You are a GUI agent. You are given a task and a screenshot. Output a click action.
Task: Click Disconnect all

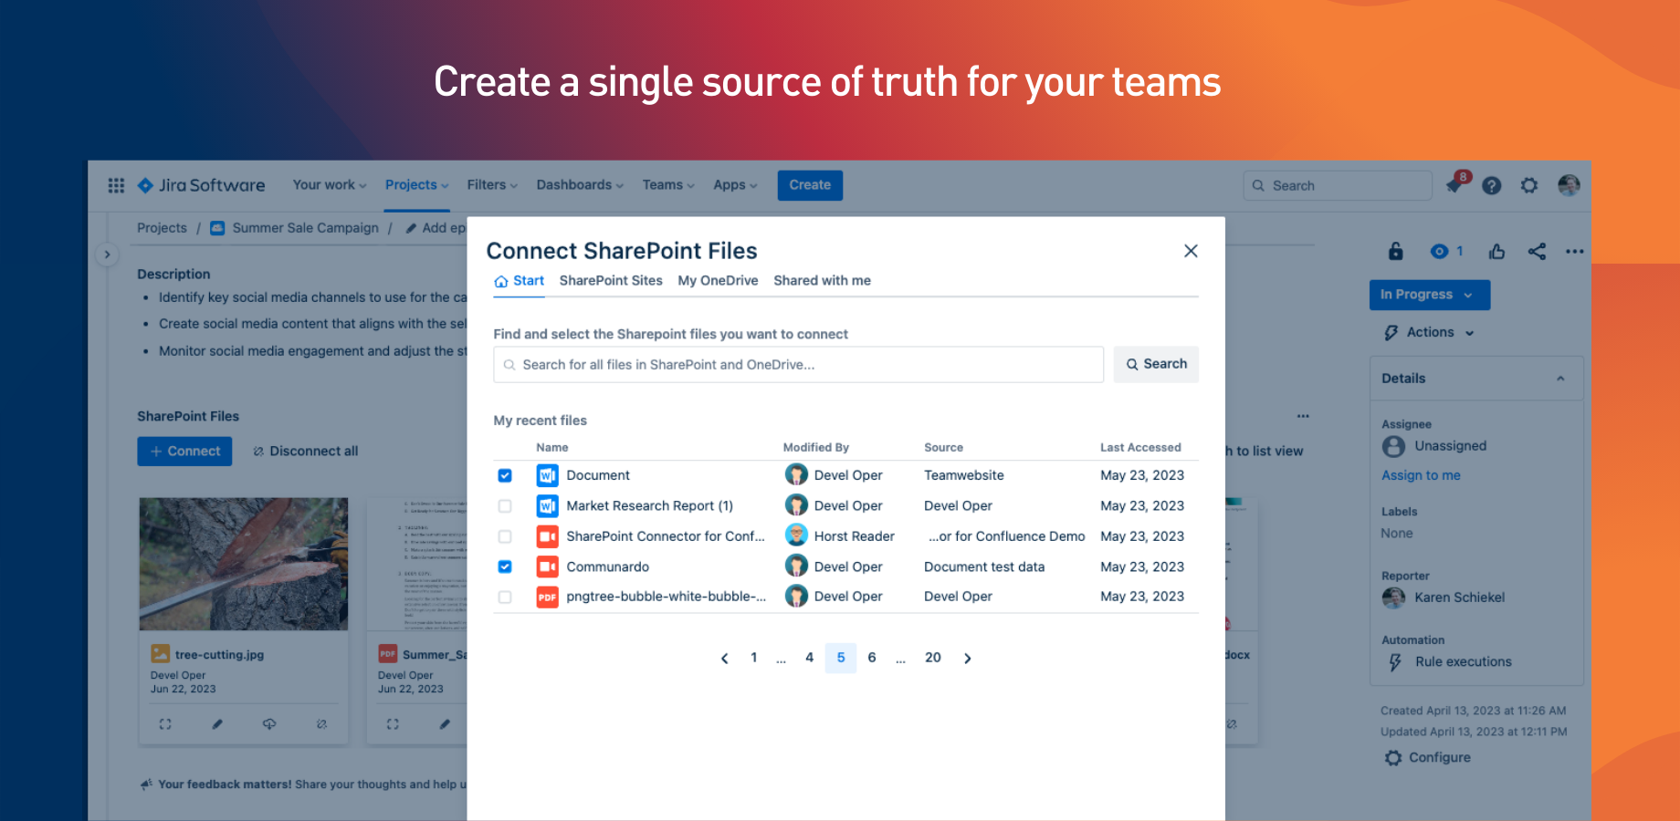306,452
